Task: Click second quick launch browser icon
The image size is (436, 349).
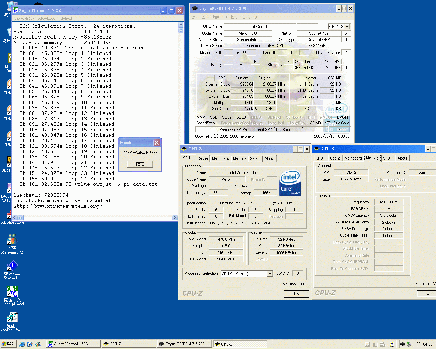Action: click(x=30, y=344)
